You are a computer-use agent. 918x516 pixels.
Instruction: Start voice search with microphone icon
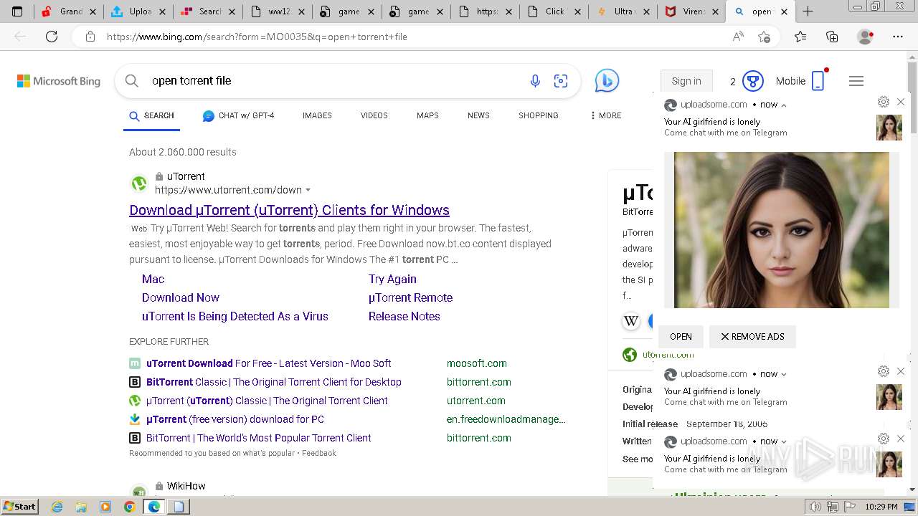(535, 81)
